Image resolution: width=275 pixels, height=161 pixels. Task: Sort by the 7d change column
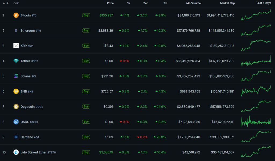coord(165,3)
